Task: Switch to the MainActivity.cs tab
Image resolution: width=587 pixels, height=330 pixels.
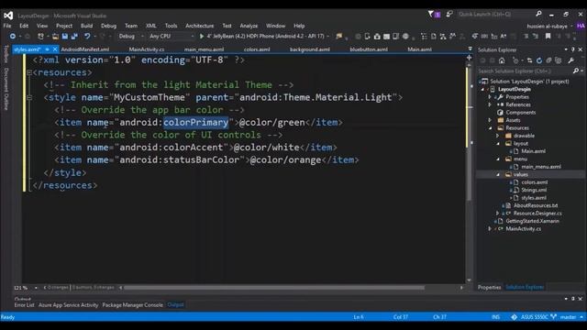Action: [x=147, y=49]
